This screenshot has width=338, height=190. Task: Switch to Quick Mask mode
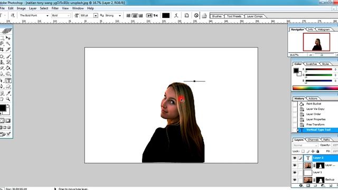coord(8,121)
